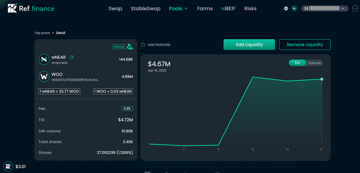Screen dimensions: 360x173
Task: Click the '1 wNEAR ≈ 33.77 WOO' rate box
Action: click(59, 91)
